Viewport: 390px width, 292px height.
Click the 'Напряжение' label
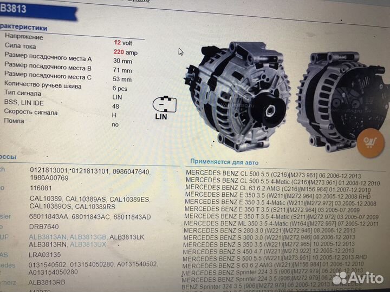[x=24, y=37]
